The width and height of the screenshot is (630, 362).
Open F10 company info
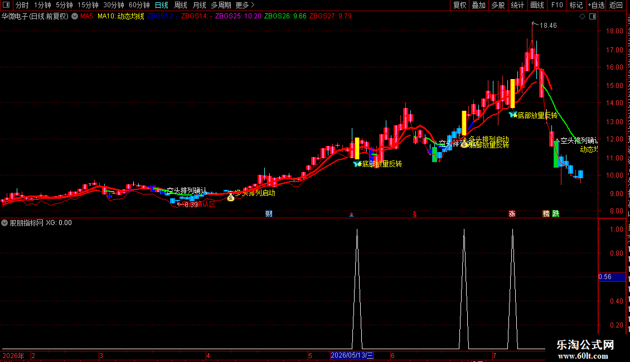pos(557,5)
